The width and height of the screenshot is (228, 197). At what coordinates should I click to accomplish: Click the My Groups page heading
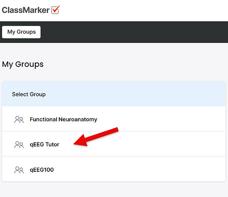tap(23, 65)
